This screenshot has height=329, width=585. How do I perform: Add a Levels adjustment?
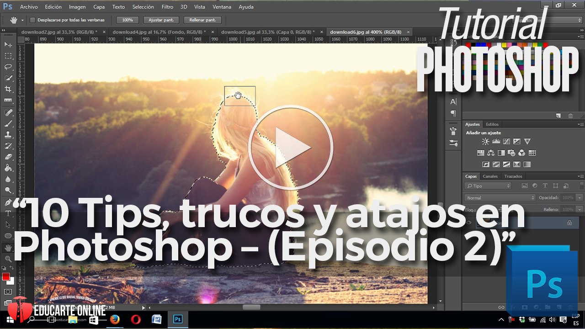coord(496,142)
